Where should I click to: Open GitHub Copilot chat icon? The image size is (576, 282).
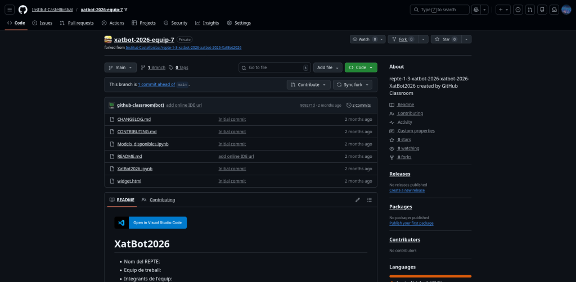click(476, 10)
